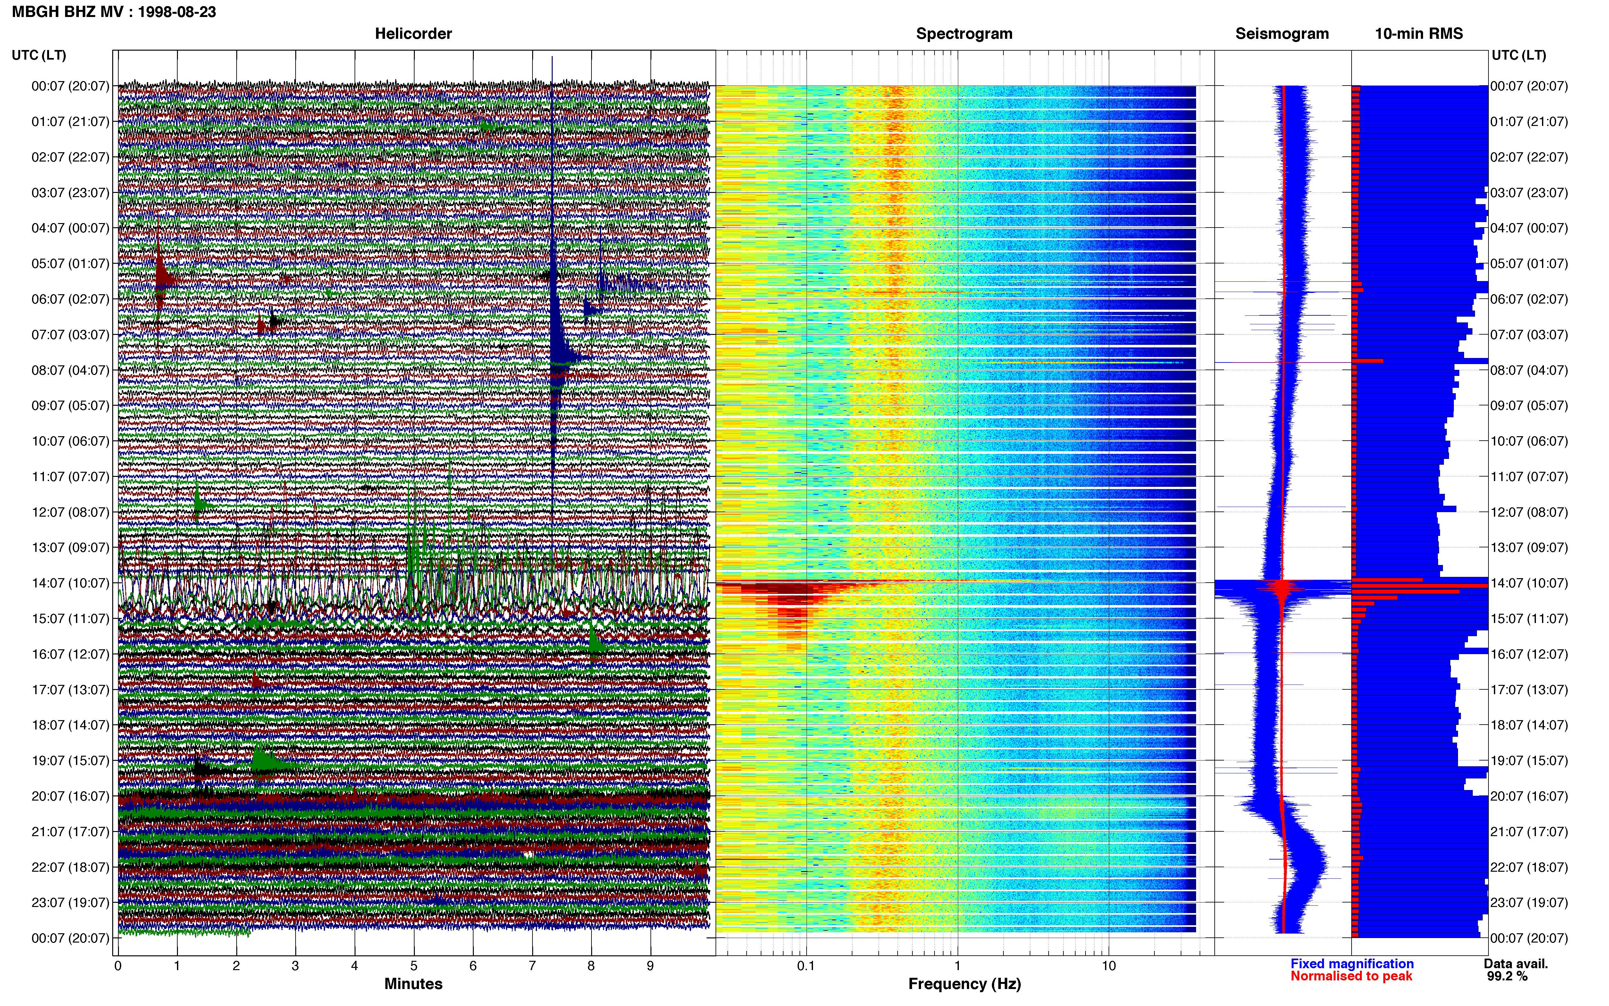Click left time label 05:07 (01:07)
The width and height of the screenshot is (1609, 1006).
pos(70,263)
